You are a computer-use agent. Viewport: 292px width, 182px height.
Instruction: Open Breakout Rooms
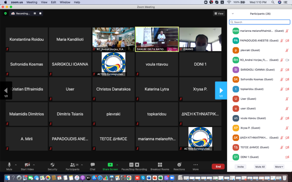pos(160,165)
